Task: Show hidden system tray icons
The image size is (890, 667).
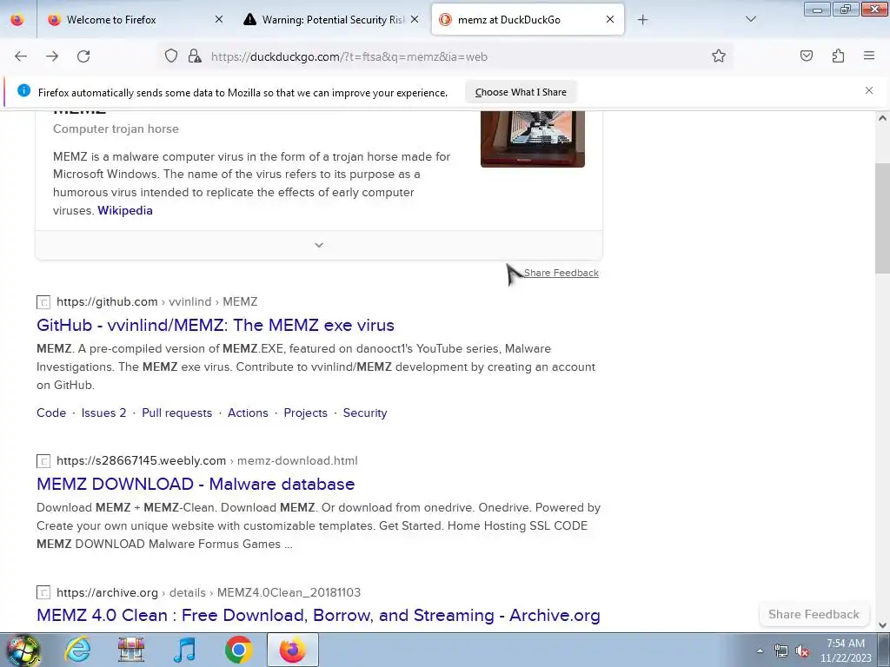Action: [760, 651]
